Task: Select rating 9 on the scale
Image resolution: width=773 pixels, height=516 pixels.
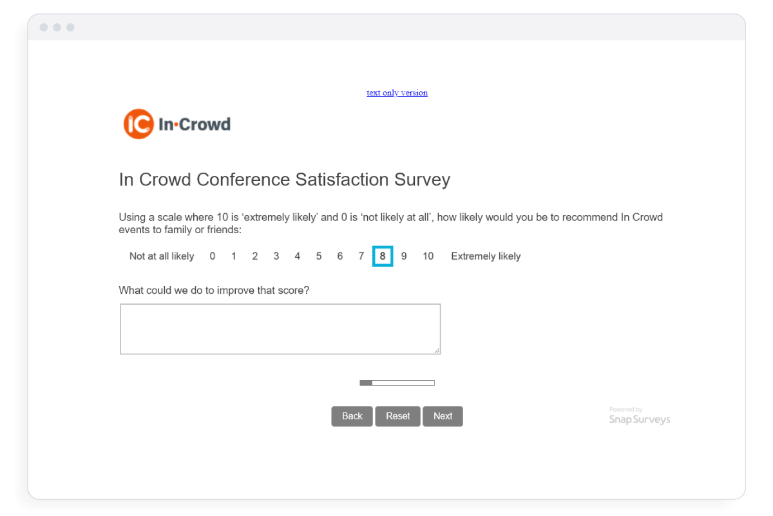Action: coord(404,256)
